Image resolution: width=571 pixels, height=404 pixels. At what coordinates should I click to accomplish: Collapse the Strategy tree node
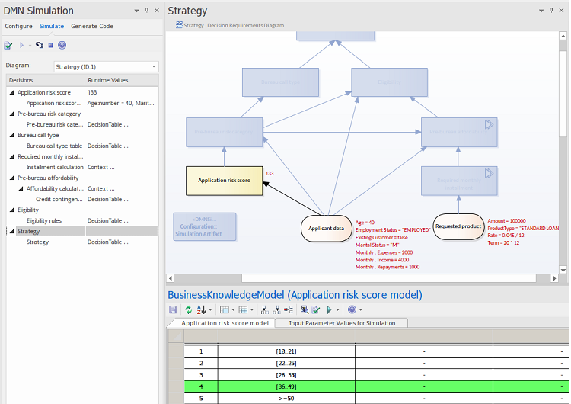(11, 231)
